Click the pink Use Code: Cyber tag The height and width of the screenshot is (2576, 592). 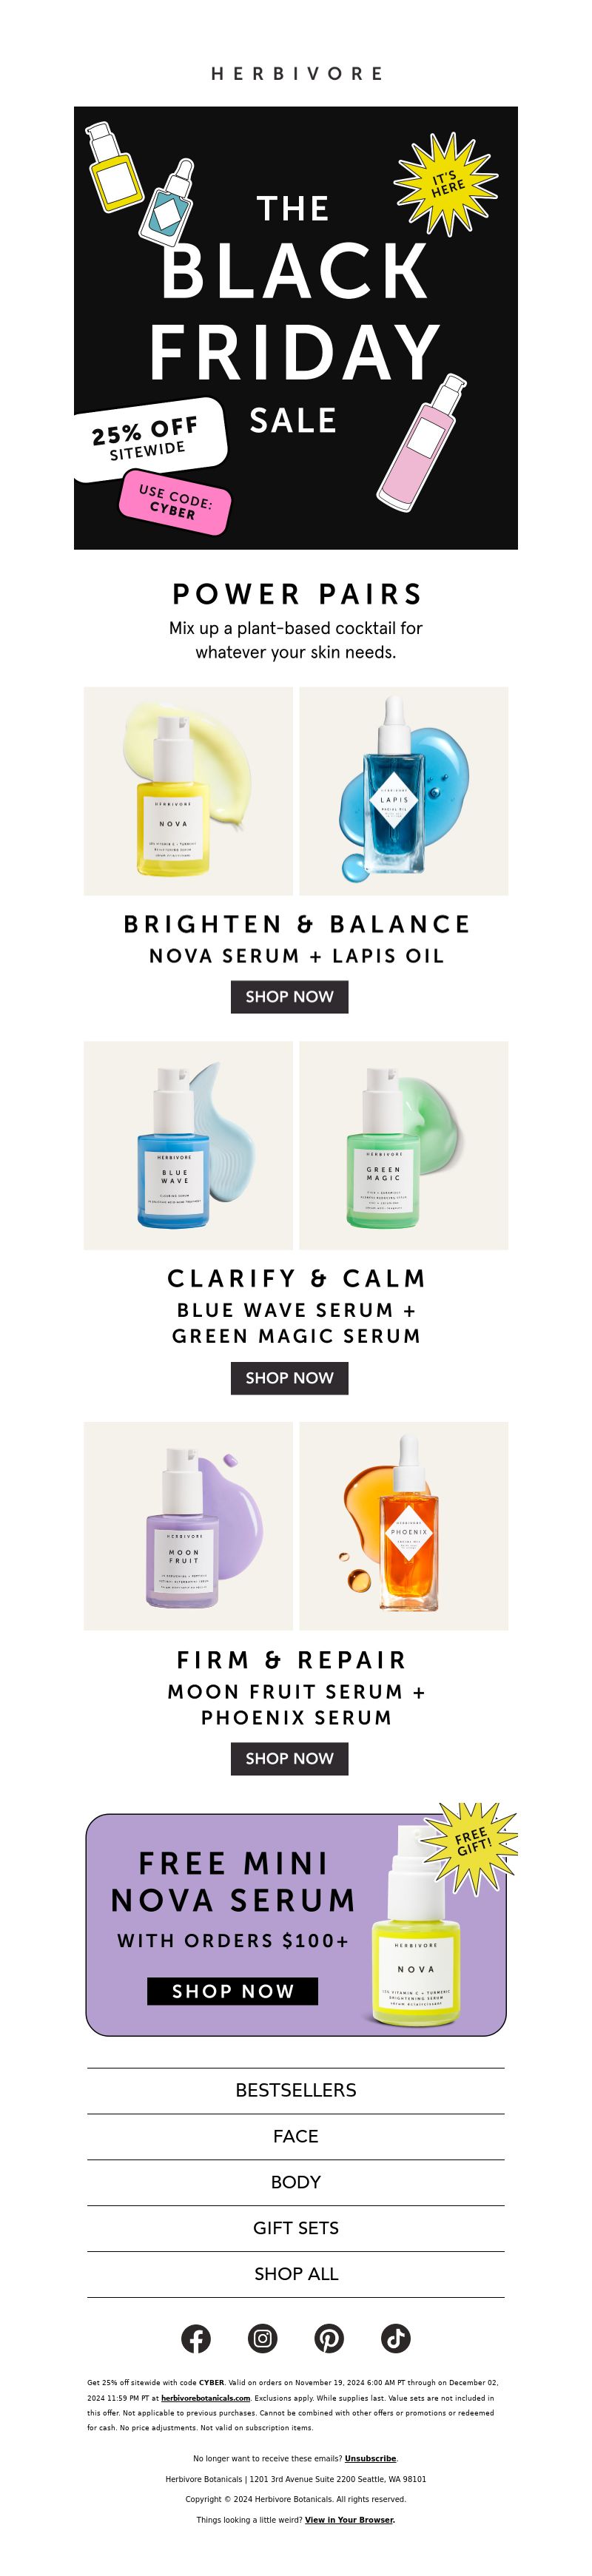(176, 502)
